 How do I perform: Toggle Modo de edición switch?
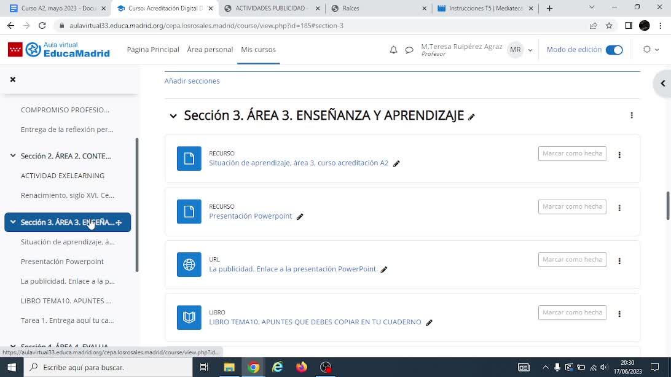click(614, 50)
